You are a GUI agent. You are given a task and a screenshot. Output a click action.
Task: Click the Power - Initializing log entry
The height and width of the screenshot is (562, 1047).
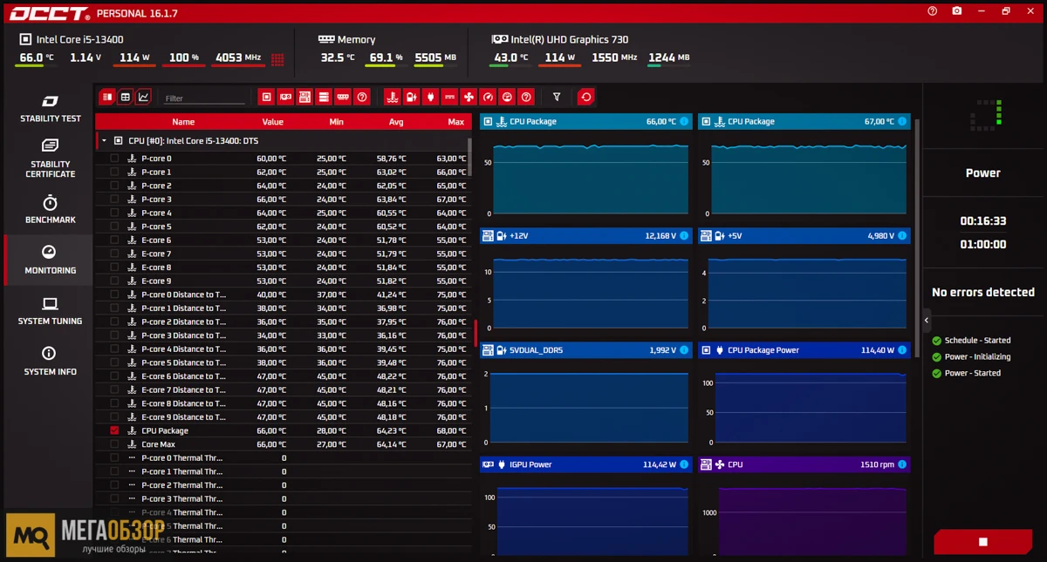pos(977,356)
